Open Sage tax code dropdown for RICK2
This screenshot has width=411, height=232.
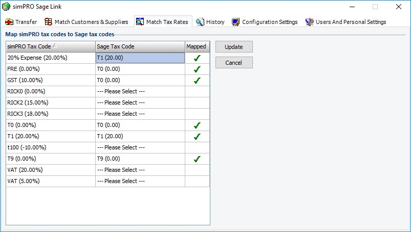[x=140, y=103]
